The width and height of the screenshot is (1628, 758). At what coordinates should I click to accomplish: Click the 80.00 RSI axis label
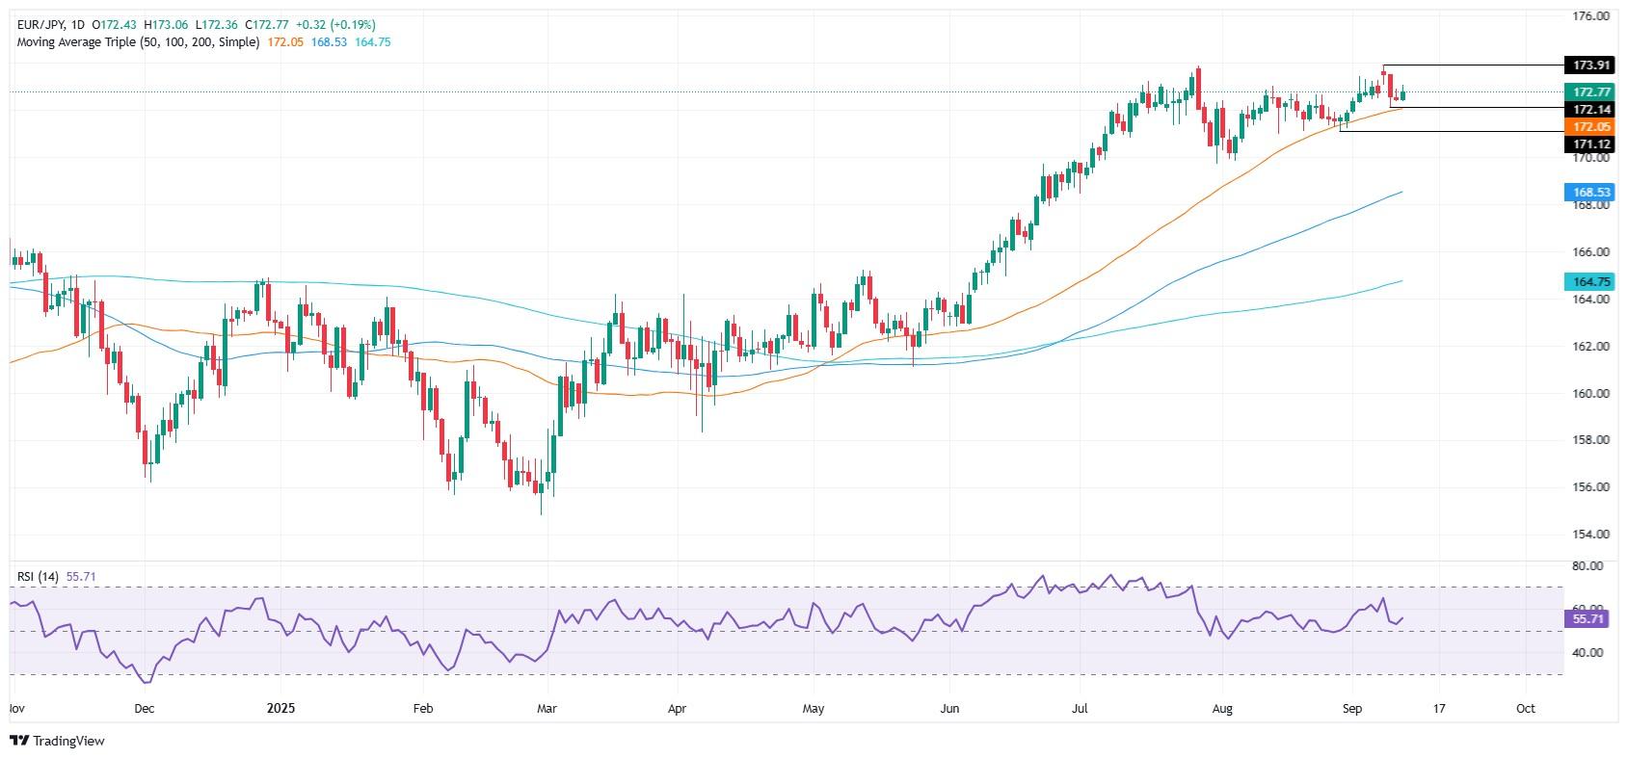pos(1588,565)
